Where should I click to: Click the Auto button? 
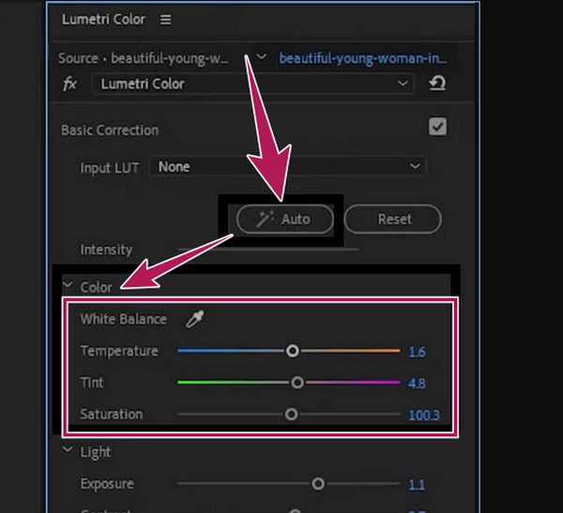coord(284,219)
